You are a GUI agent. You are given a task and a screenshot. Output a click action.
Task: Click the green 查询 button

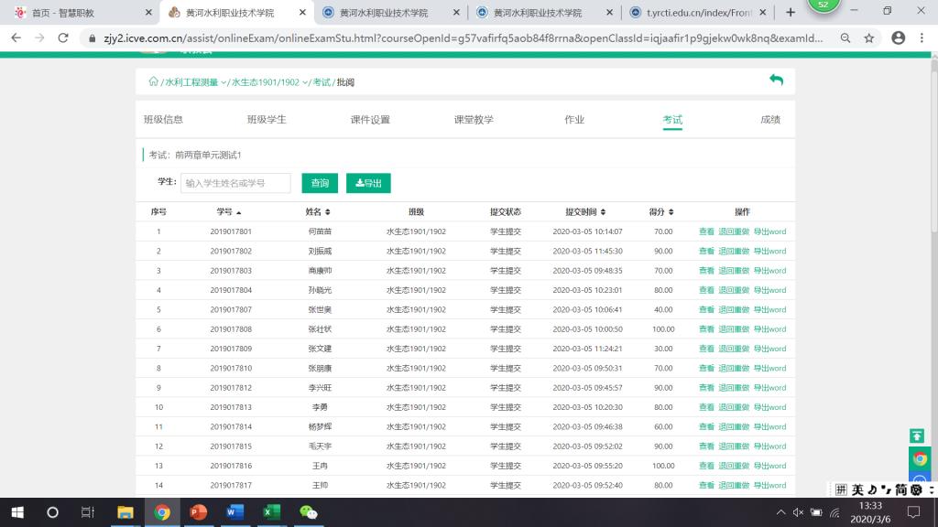320,183
